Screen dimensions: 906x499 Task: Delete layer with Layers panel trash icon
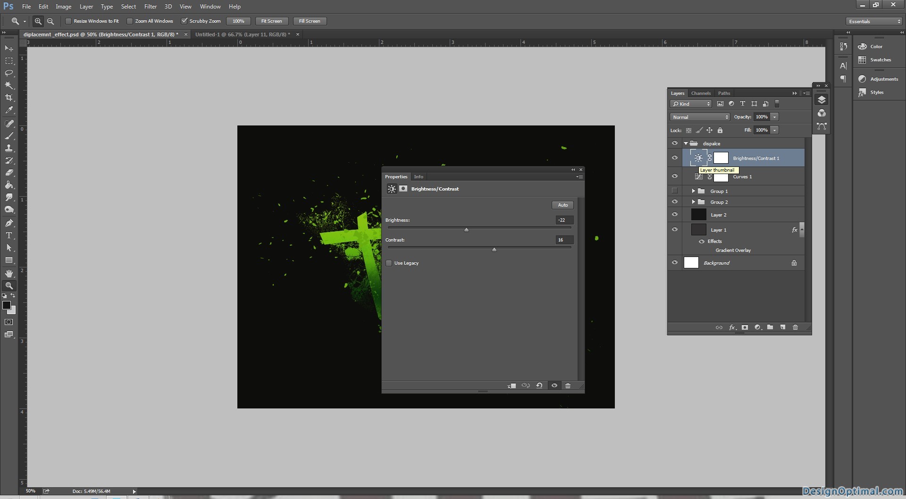(x=795, y=327)
